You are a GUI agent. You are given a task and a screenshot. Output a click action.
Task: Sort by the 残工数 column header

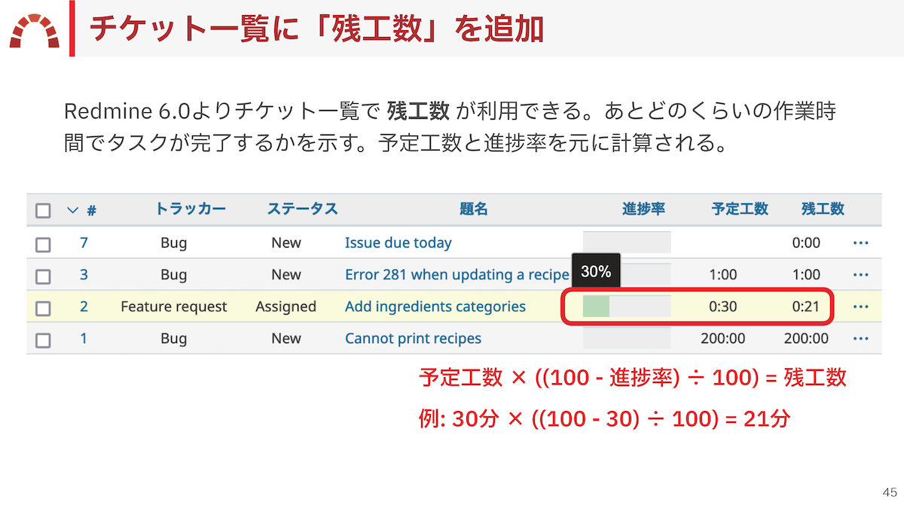pyautogui.click(x=822, y=209)
